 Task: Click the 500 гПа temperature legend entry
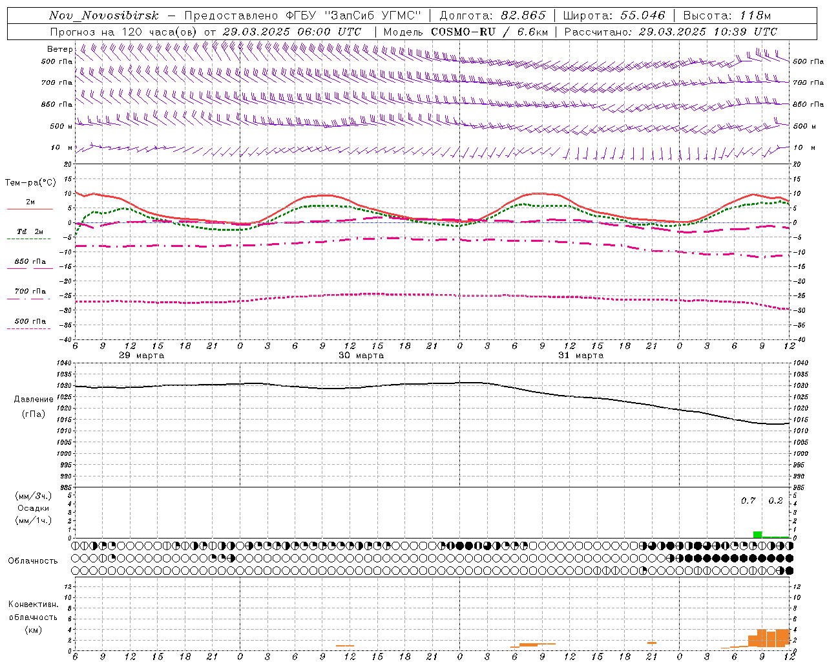pyautogui.click(x=30, y=321)
